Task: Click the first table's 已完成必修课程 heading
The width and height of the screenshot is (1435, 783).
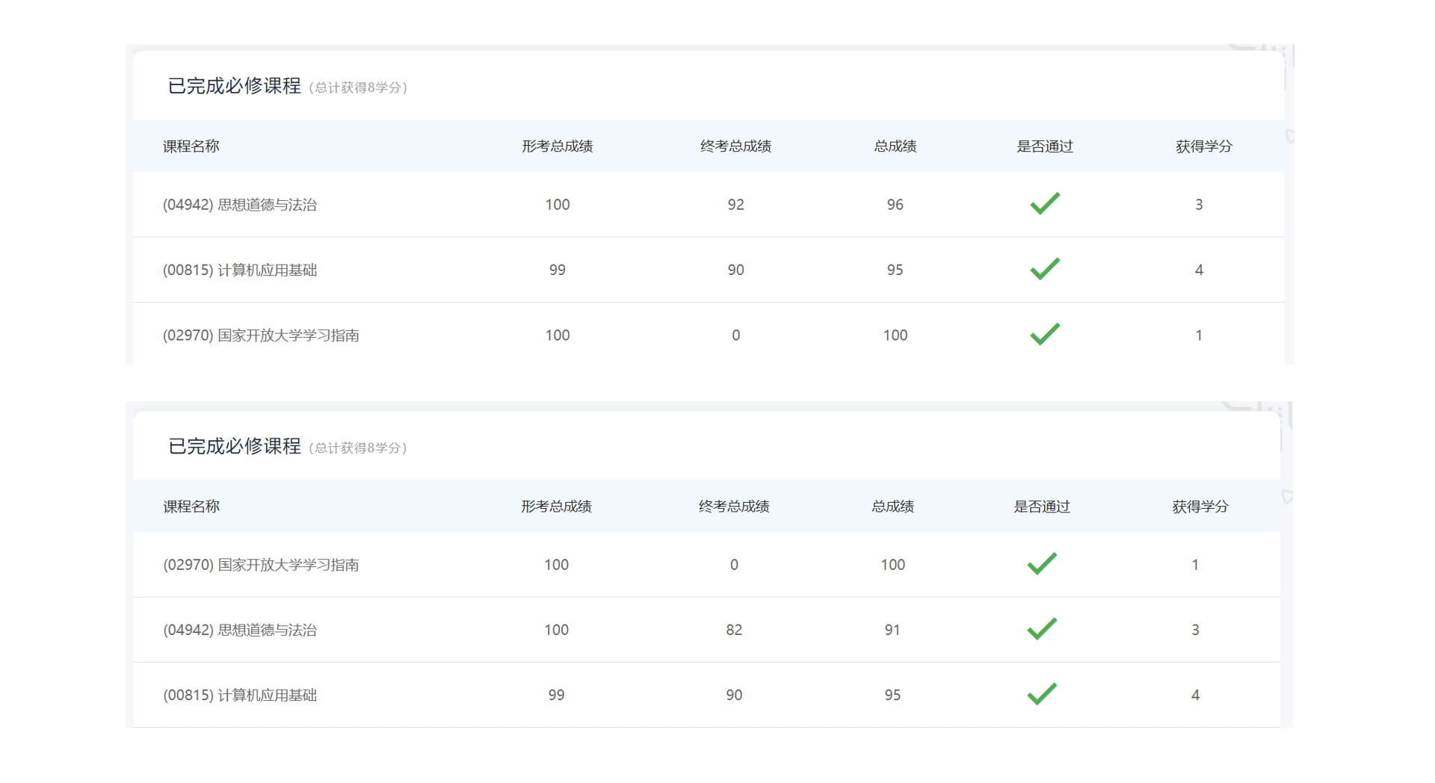Action: (234, 86)
